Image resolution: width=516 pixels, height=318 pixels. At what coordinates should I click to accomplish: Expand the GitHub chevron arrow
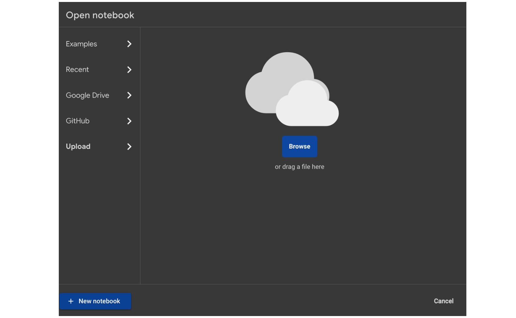click(x=129, y=121)
